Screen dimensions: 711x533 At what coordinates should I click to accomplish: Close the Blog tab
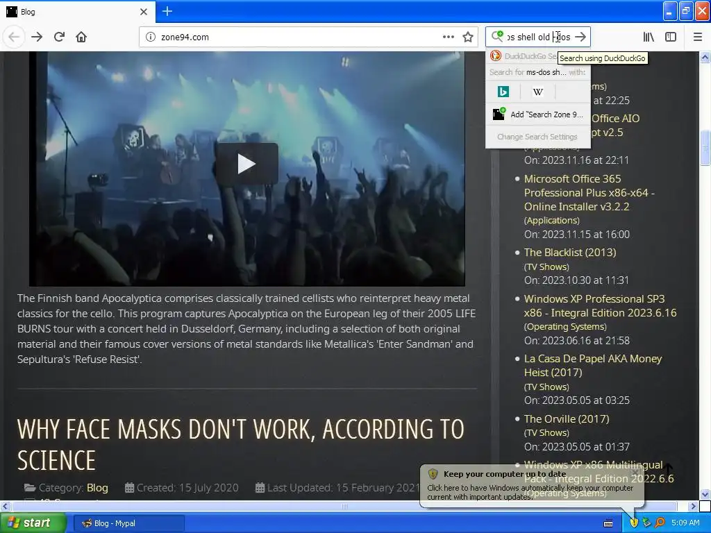click(143, 12)
